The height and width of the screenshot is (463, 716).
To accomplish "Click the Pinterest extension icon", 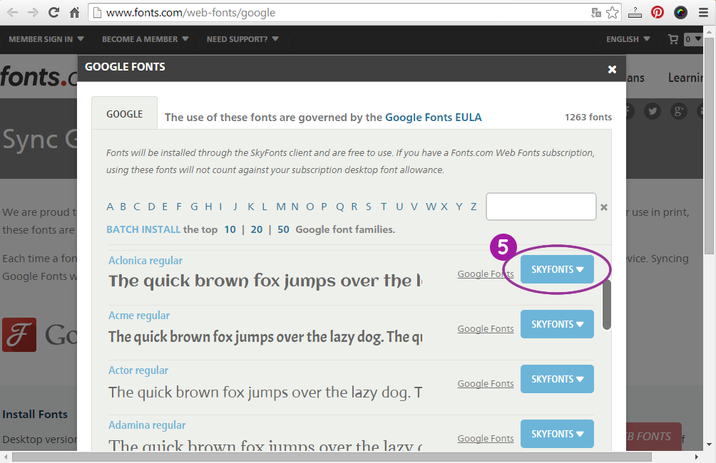I will [658, 12].
